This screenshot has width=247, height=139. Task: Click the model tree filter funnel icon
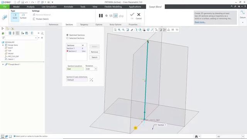pos(3,38)
